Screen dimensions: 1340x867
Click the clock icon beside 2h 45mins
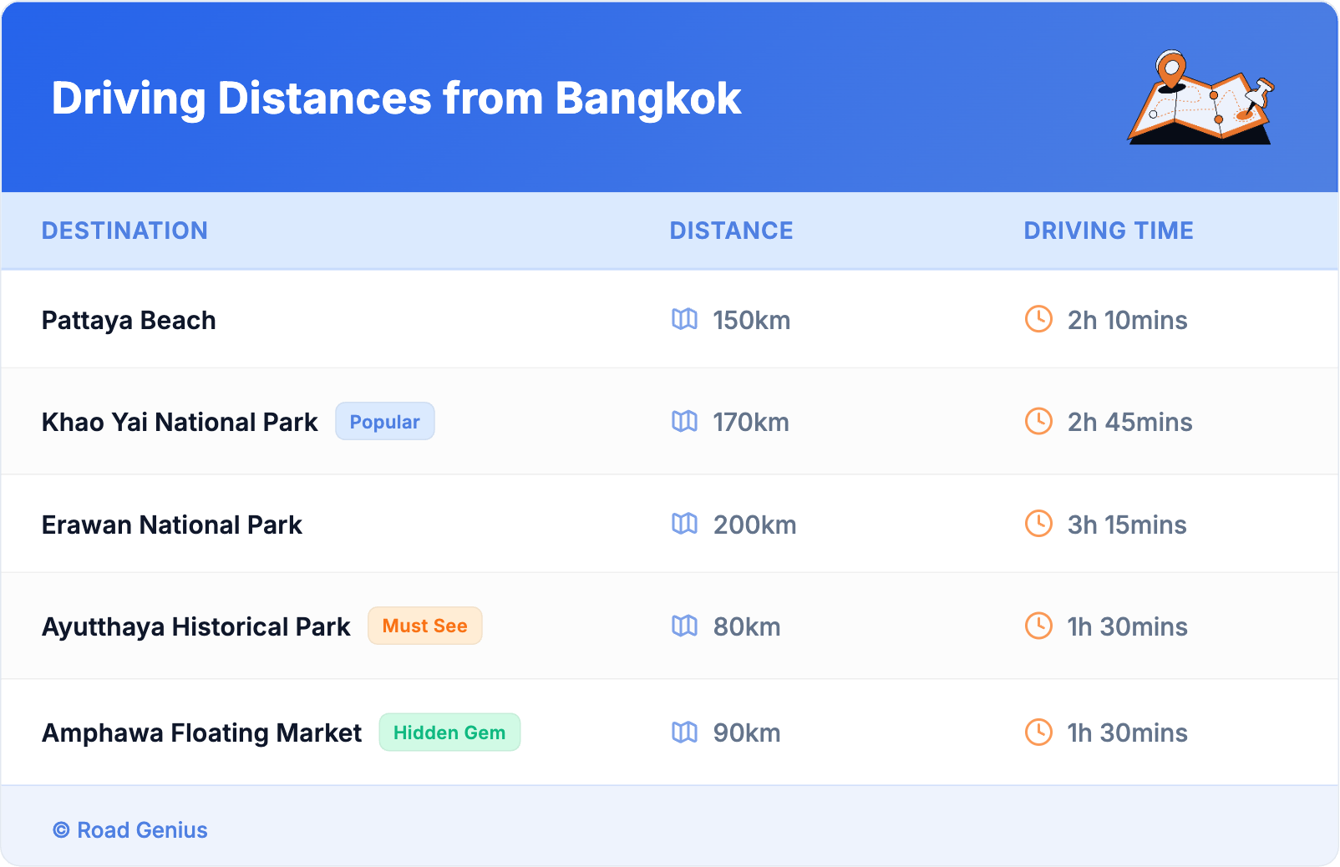(x=1038, y=421)
